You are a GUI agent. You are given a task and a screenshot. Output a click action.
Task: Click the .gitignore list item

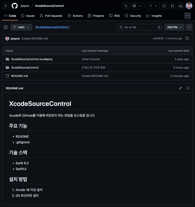click(x=22, y=142)
